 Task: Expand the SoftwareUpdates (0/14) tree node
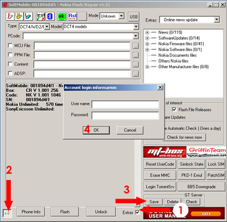click(147, 38)
